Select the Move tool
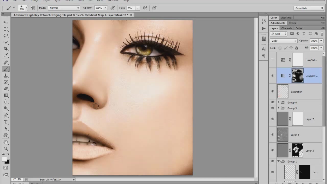The height and width of the screenshot is (184, 327). tap(6, 22)
